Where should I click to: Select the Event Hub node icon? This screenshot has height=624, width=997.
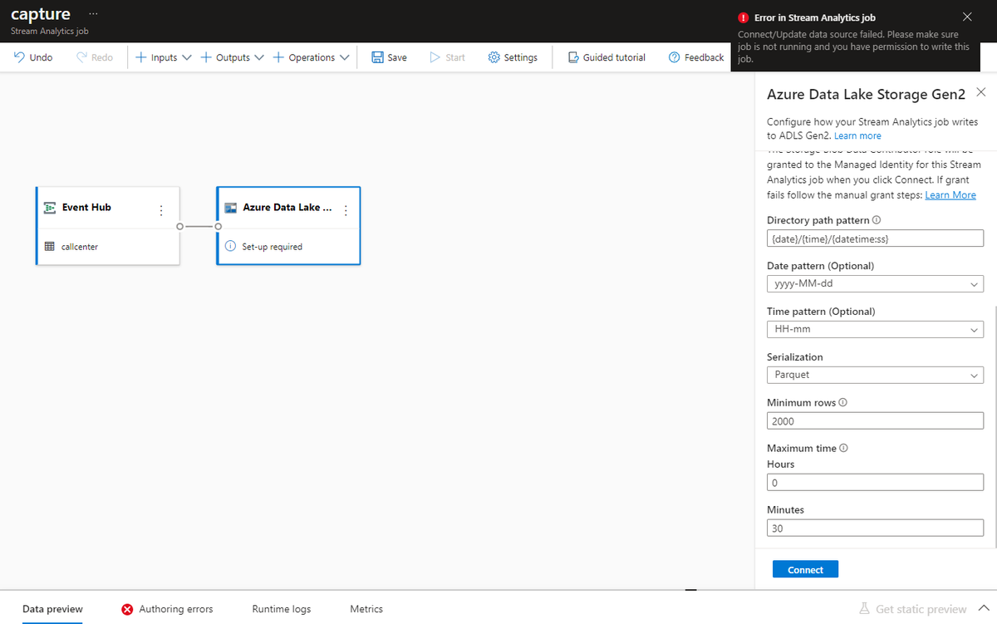pyautogui.click(x=50, y=207)
